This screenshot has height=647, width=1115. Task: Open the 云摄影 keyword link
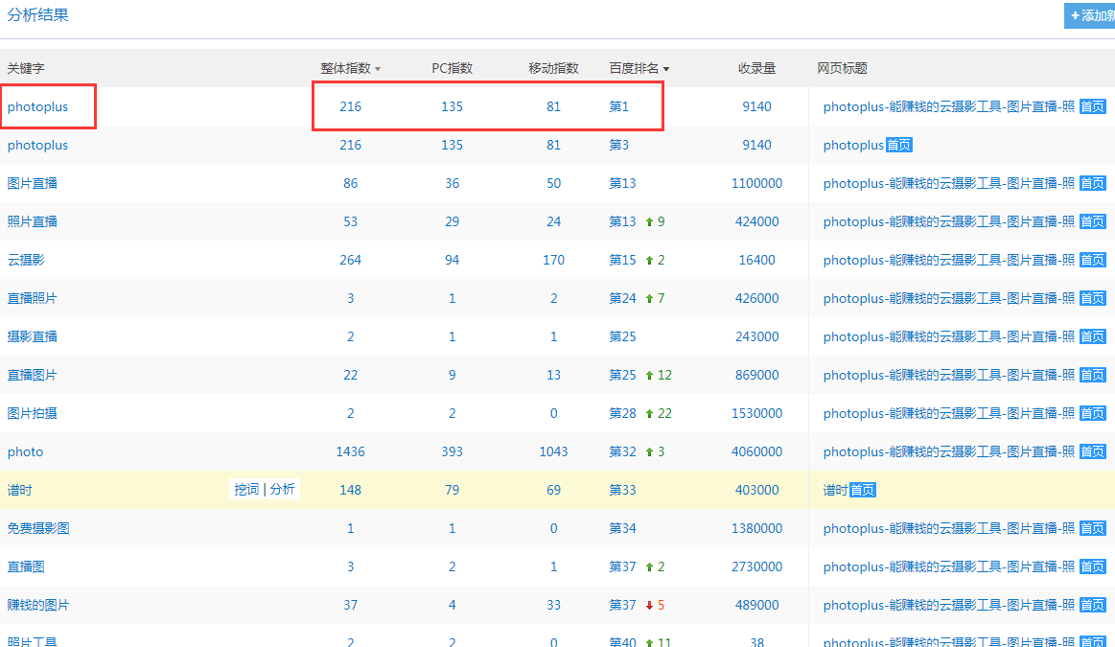tap(26, 260)
